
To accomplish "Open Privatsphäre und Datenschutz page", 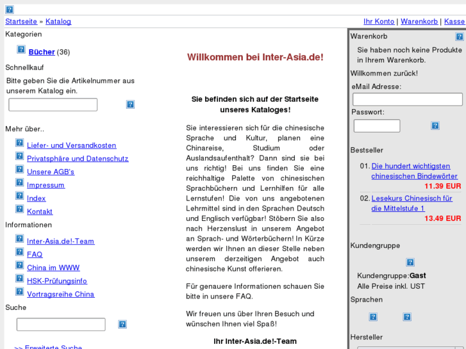I will coord(78,159).
